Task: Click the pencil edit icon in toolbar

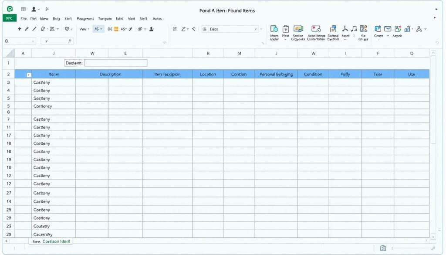Action: [27, 29]
